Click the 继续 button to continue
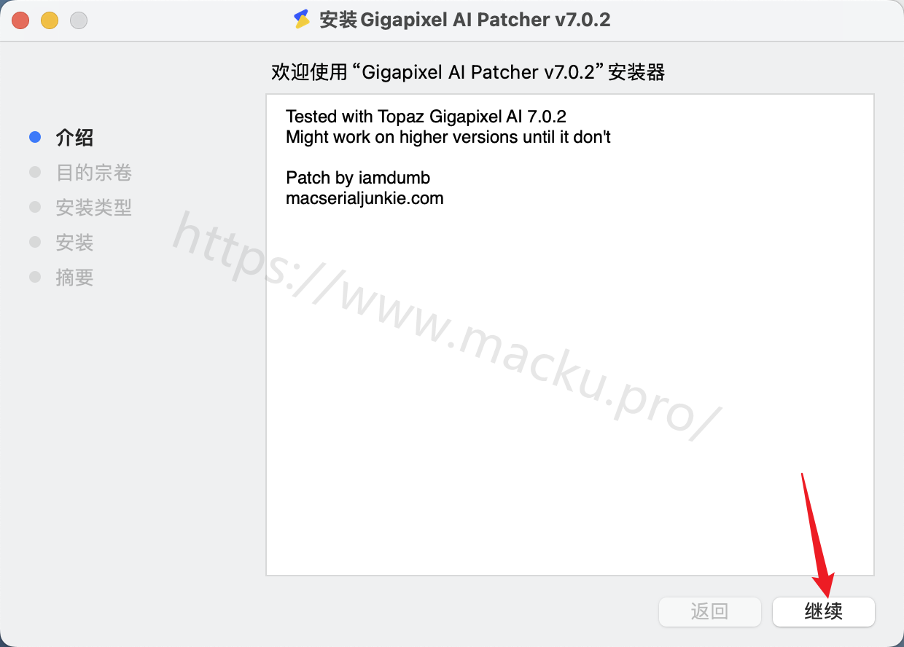 click(x=824, y=611)
